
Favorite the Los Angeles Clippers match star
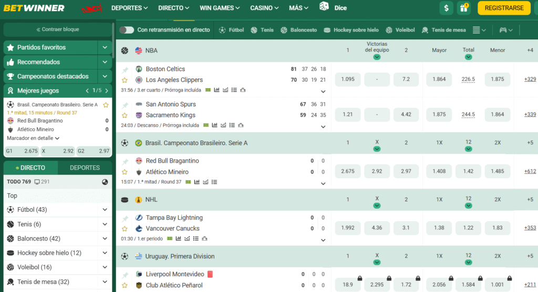(x=125, y=80)
